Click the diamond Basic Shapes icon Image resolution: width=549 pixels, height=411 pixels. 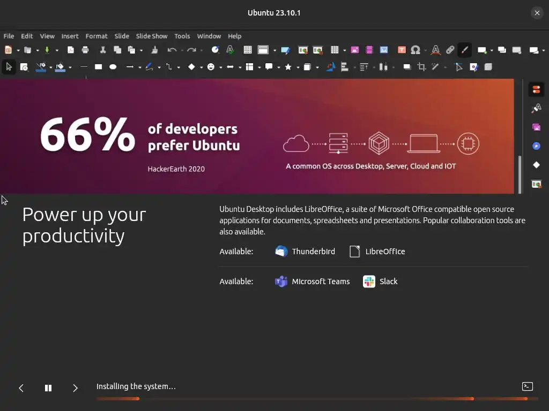point(191,67)
